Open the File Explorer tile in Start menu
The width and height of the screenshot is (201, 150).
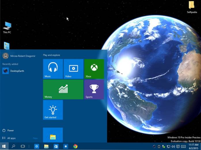point(53,135)
